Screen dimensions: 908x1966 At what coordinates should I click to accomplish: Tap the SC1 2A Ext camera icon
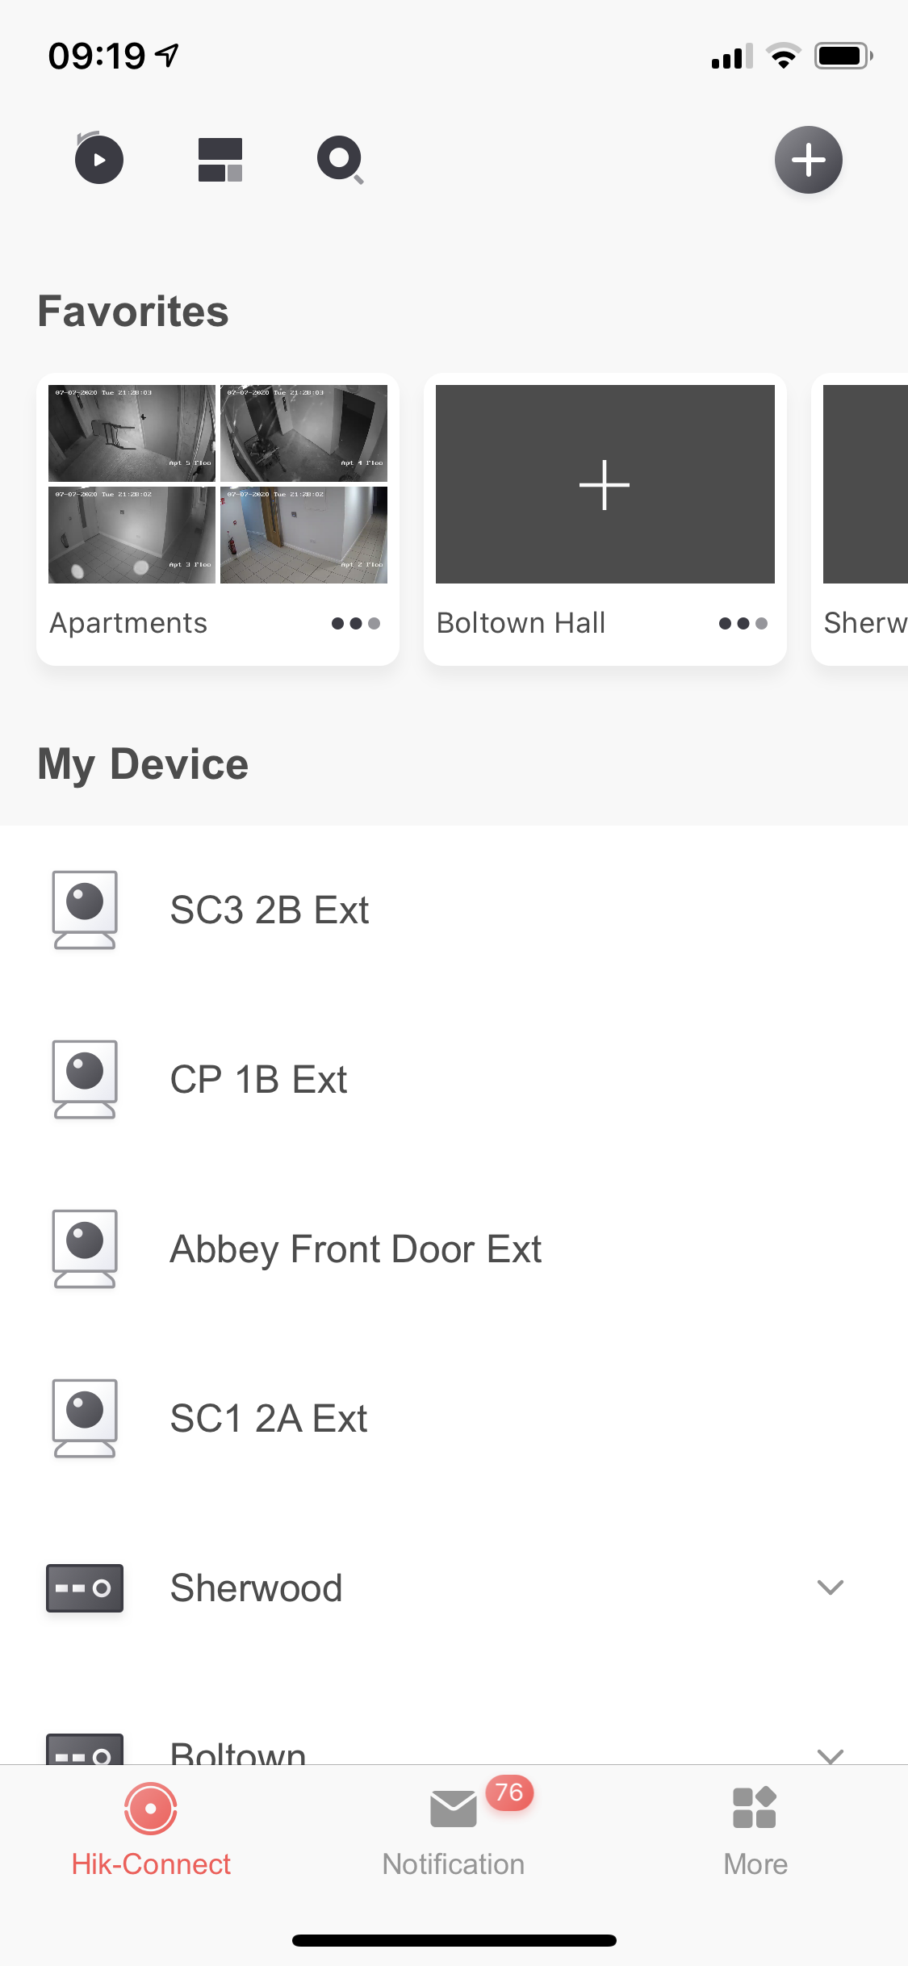[85, 1418]
